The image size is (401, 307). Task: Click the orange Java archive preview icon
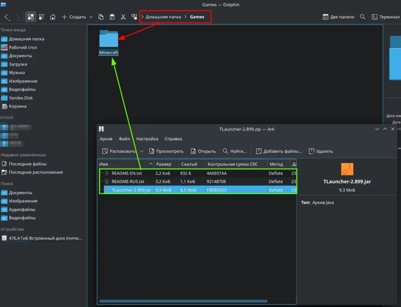[347, 169]
